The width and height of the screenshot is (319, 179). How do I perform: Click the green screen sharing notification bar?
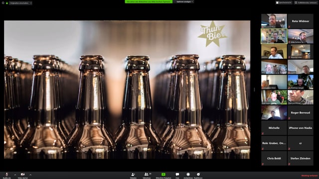[x=149, y=1]
